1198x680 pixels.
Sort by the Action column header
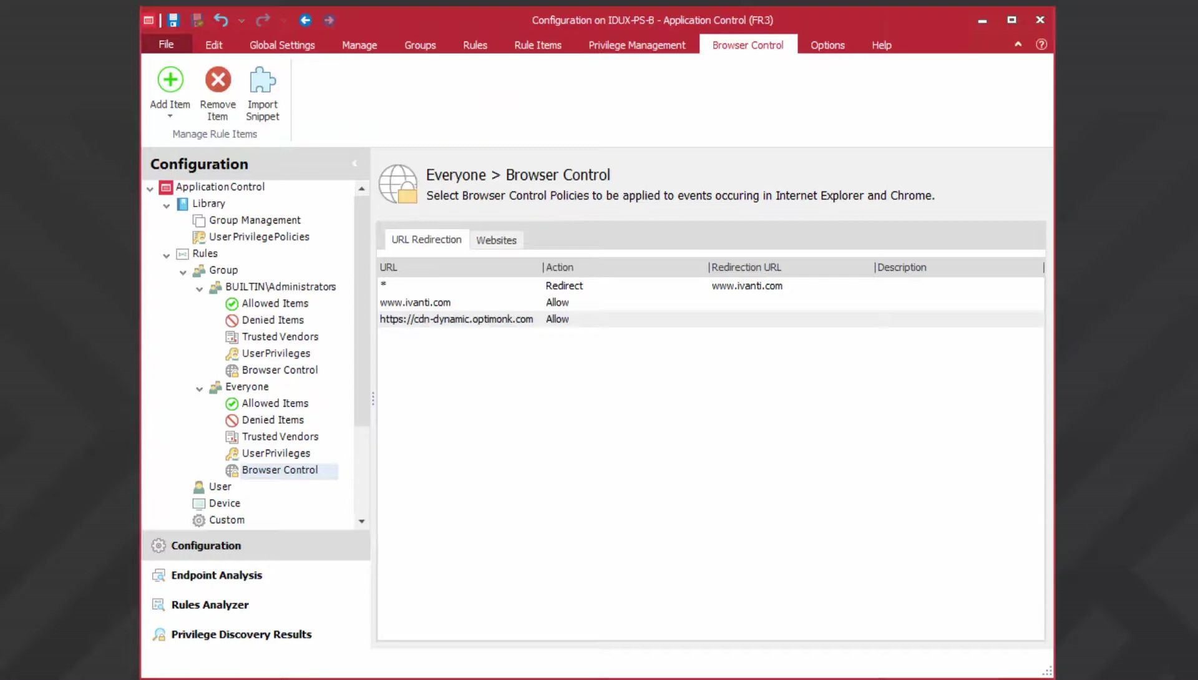pos(625,267)
